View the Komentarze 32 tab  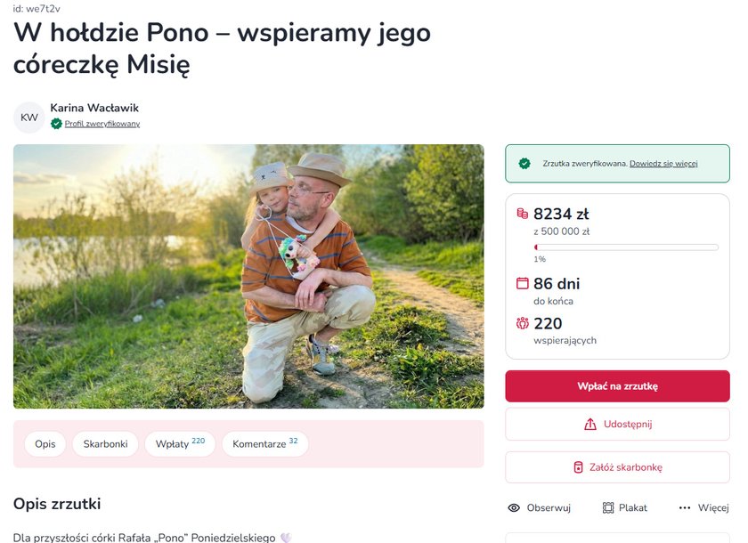coord(264,443)
